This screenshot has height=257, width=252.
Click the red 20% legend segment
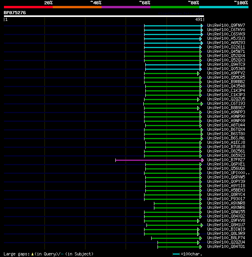28,7
